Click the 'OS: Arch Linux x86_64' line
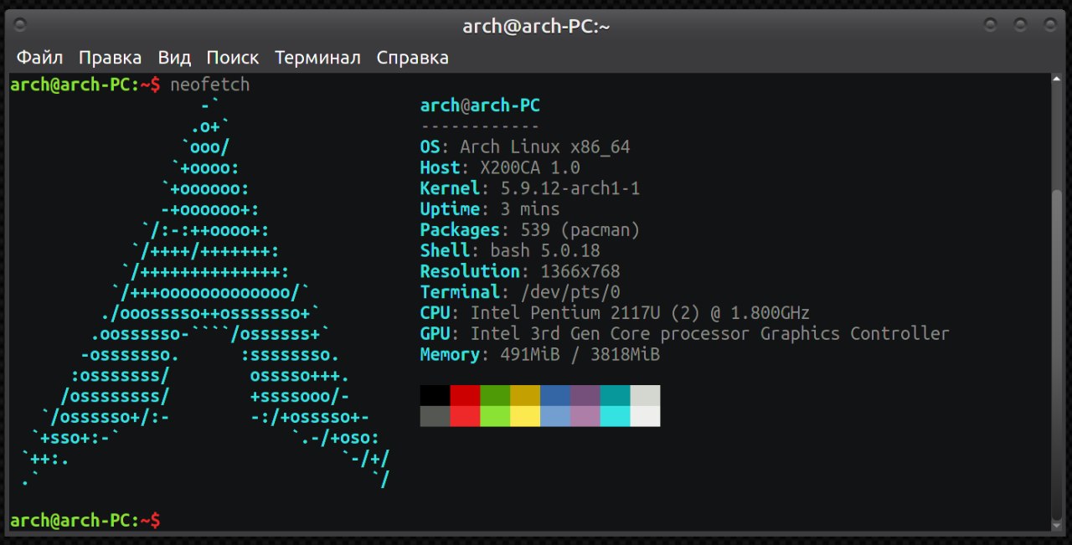 [x=525, y=147]
